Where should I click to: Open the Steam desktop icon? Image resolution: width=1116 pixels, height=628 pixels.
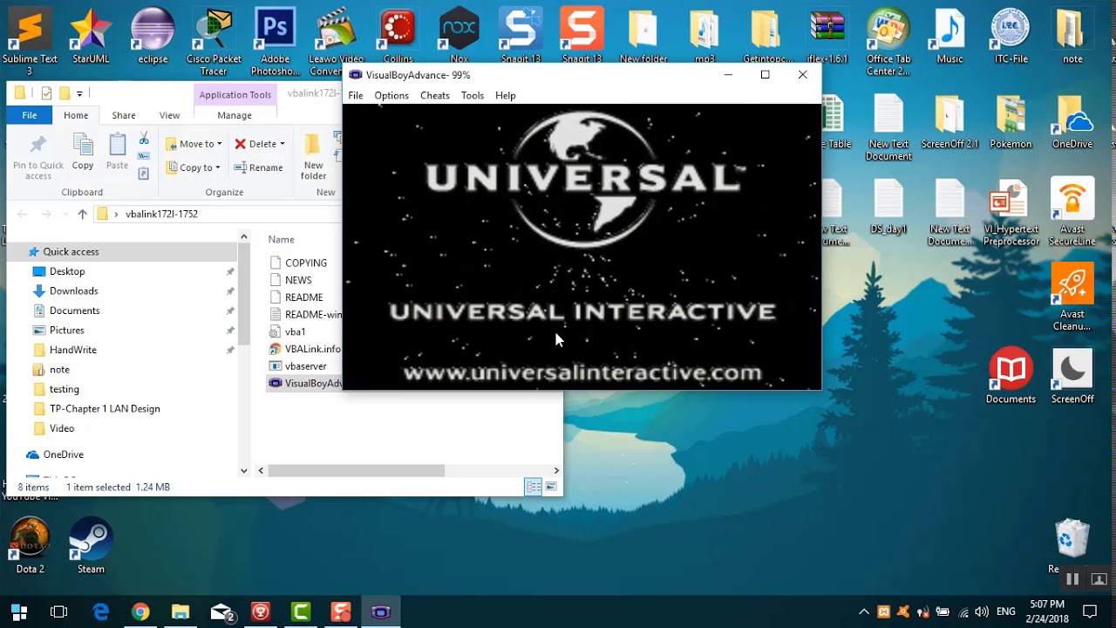(91, 545)
